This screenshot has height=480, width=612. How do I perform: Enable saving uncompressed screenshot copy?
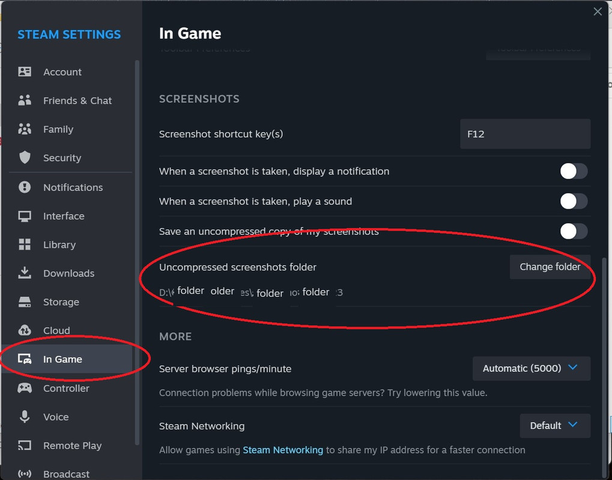coord(574,231)
